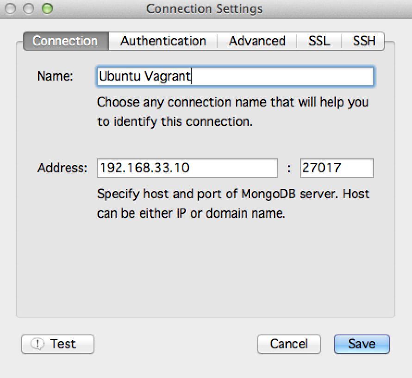Close the Connection Settings window
Image resolution: width=412 pixels, height=378 pixels.
click(10, 8)
